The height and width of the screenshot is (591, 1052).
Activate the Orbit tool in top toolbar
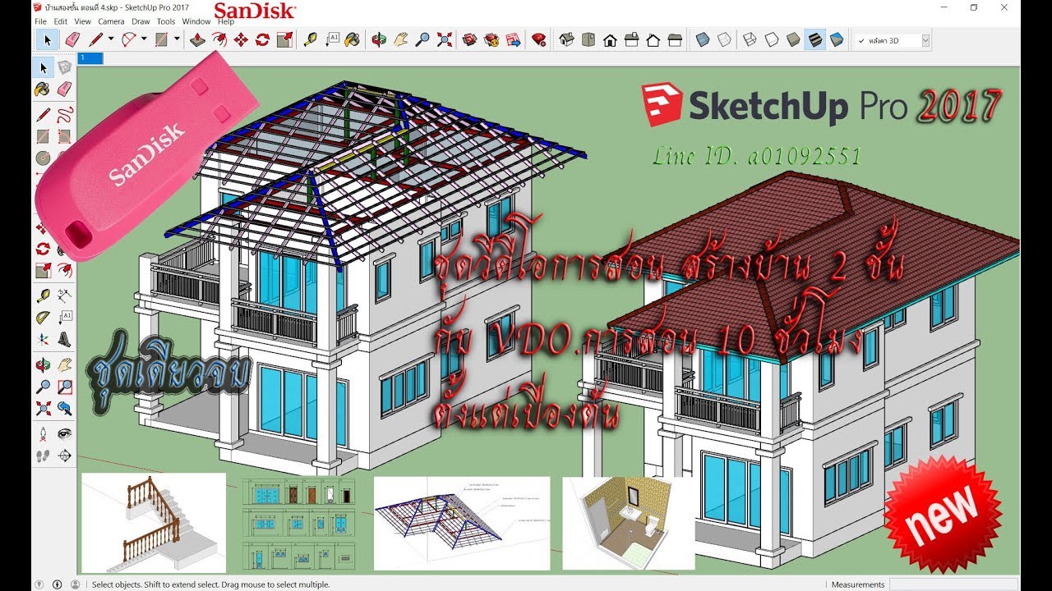(379, 39)
